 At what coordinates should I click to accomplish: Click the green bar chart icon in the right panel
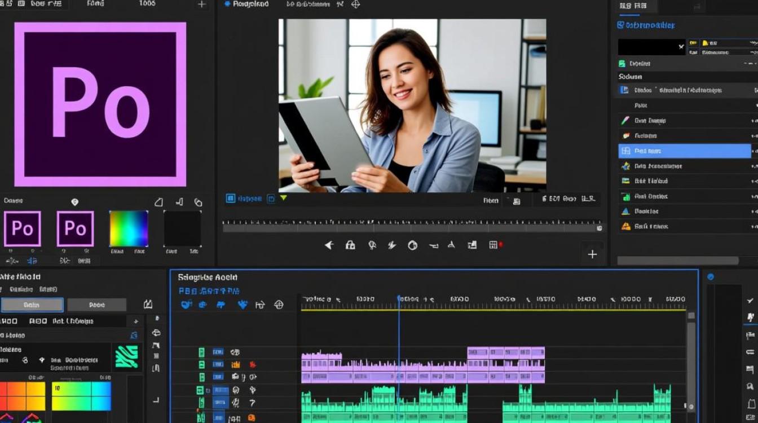(625, 196)
